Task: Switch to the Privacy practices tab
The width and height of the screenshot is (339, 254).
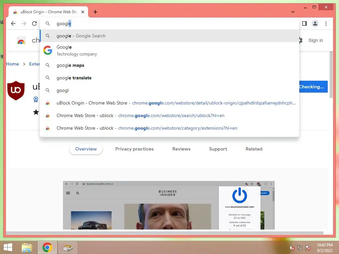Action: (x=134, y=149)
